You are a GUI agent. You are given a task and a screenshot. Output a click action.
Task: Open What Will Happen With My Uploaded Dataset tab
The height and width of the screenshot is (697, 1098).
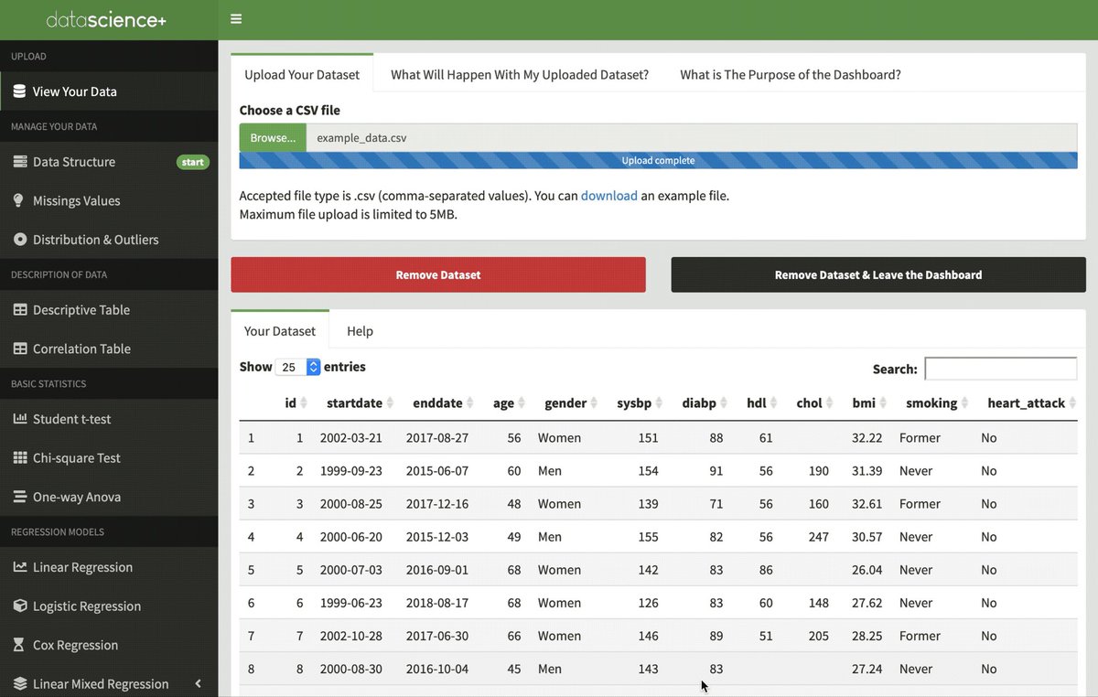click(520, 75)
